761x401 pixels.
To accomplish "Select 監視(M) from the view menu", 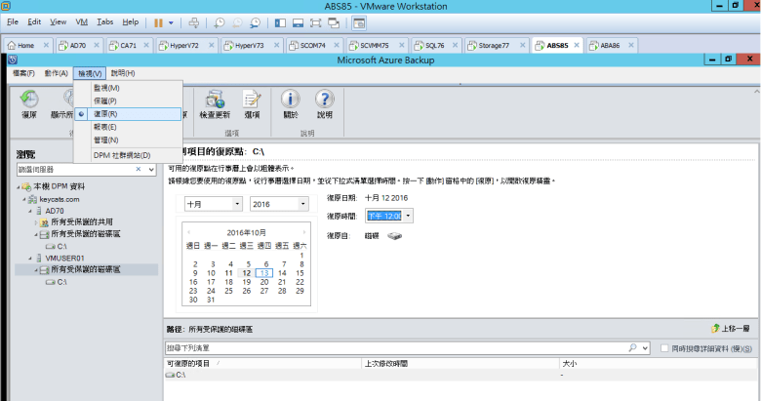I will point(105,88).
